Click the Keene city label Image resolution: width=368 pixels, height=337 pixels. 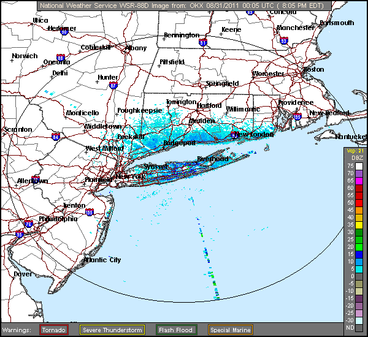[x=231, y=29]
